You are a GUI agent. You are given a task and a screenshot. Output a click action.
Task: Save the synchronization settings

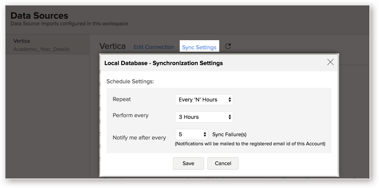(188, 164)
